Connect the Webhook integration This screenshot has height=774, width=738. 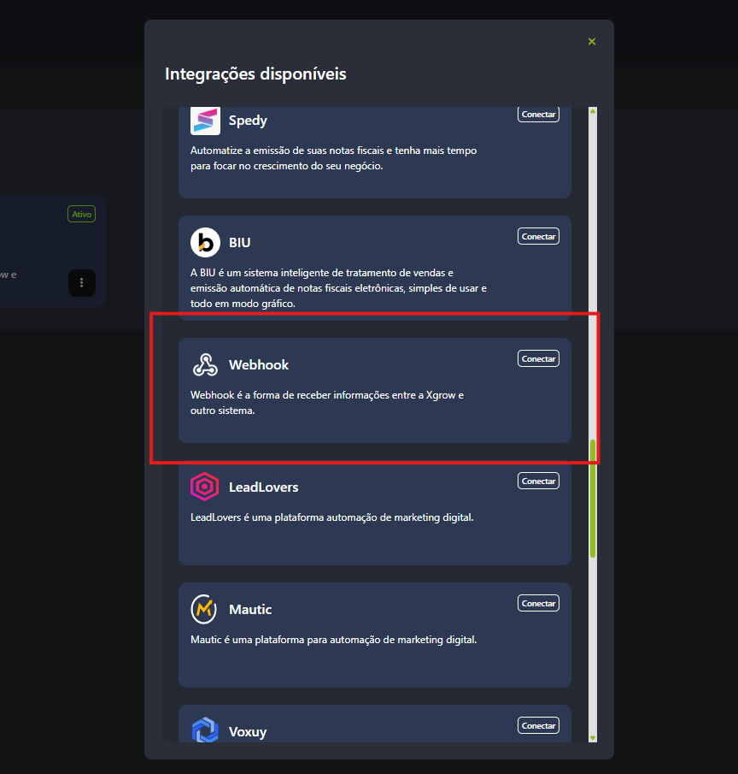pyautogui.click(x=538, y=359)
